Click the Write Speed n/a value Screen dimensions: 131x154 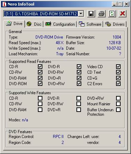(60, 48)
